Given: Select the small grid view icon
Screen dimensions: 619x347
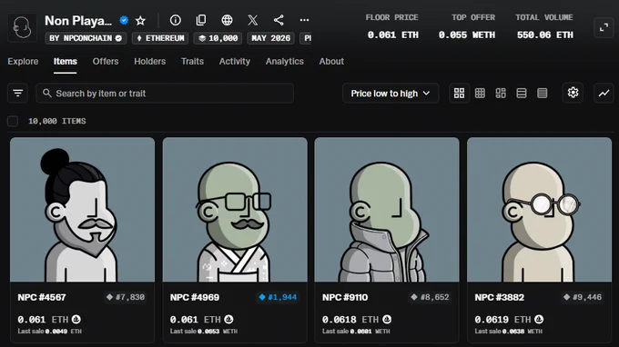Looking at the screenshot, I should [480, 93].
